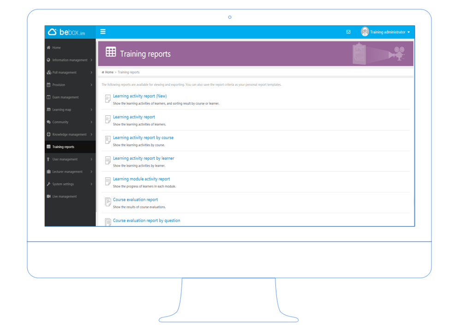Open Course evaluation report by question link

coord(147,221)
